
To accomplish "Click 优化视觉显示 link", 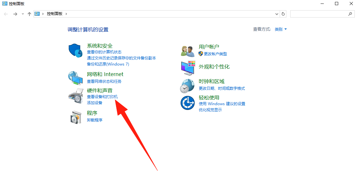I will click(210, 110).
